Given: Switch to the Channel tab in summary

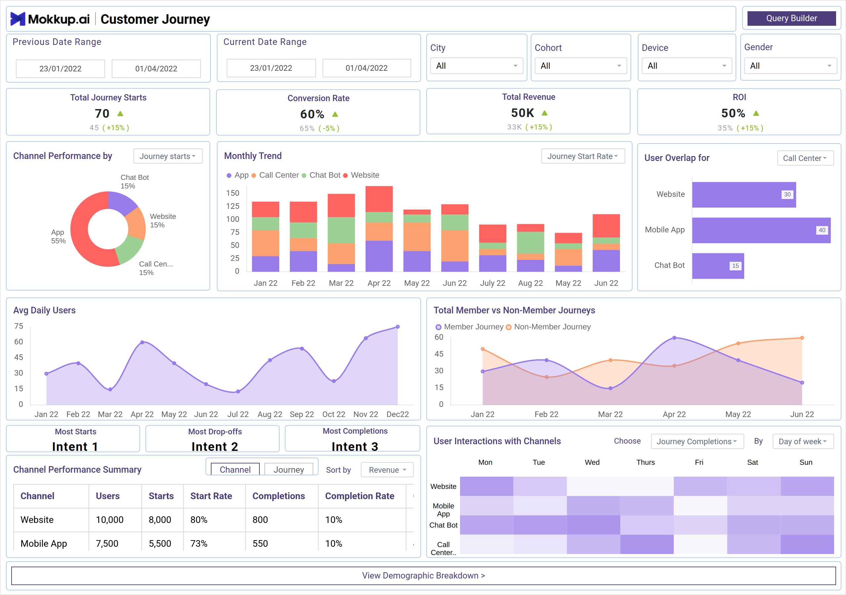Looking at the screenshot, I should coord(235,469).
